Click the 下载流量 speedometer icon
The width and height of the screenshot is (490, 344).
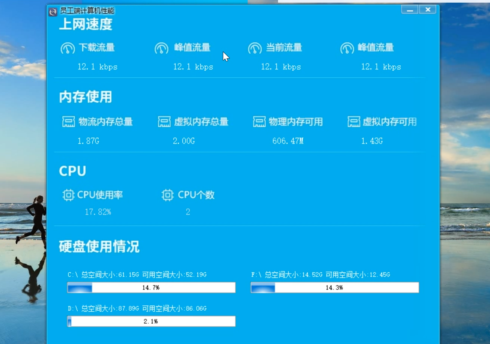point(68,48)
